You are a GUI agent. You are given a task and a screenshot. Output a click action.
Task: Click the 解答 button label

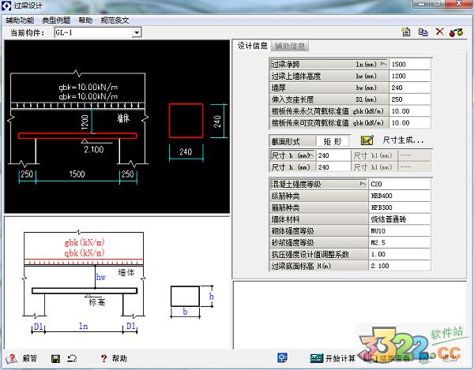pyautogui.click(x=30, y=358)
